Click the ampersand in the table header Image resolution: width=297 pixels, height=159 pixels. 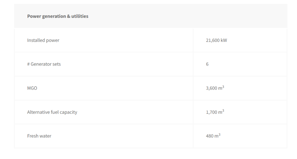click(68, 16)
